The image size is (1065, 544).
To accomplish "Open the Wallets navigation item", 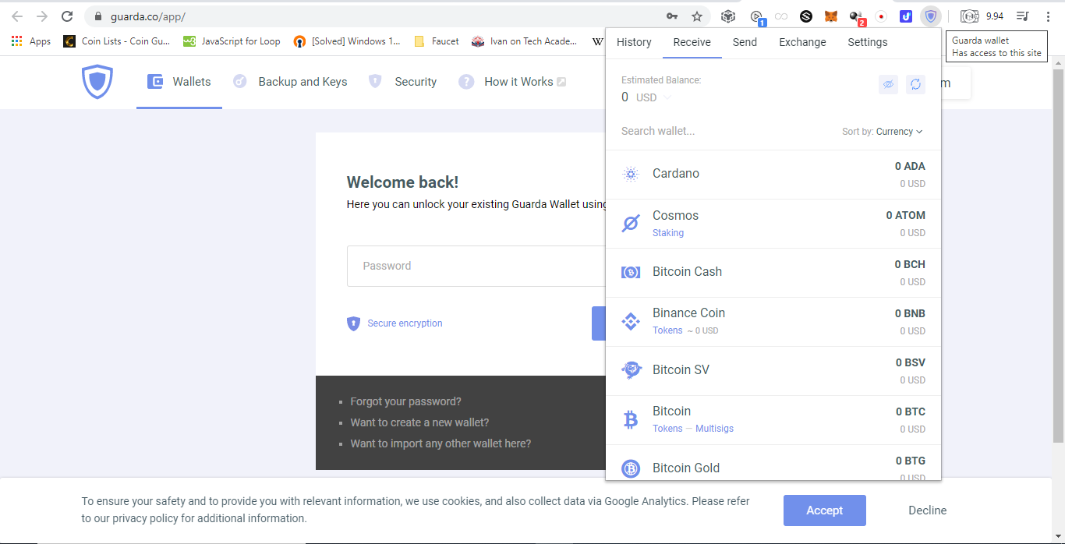I will pyautogui.click(x=179, y=82).
